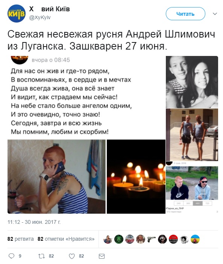Click the envelope direct message icon
The height and width of the screenshot is (264, 223).
pyautogui.click(x=102, y=256)
